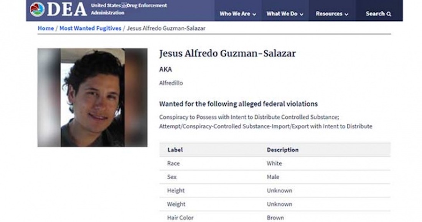Click the Jesus Alfredo Guzman-Salazar heading
422x222 pixels.
pyautogui.click(x=227, y=54)
